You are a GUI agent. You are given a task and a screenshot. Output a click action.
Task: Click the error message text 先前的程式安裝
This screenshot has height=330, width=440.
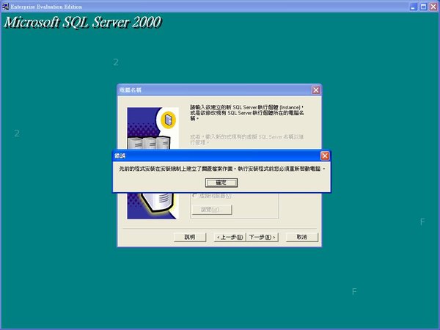222,169
